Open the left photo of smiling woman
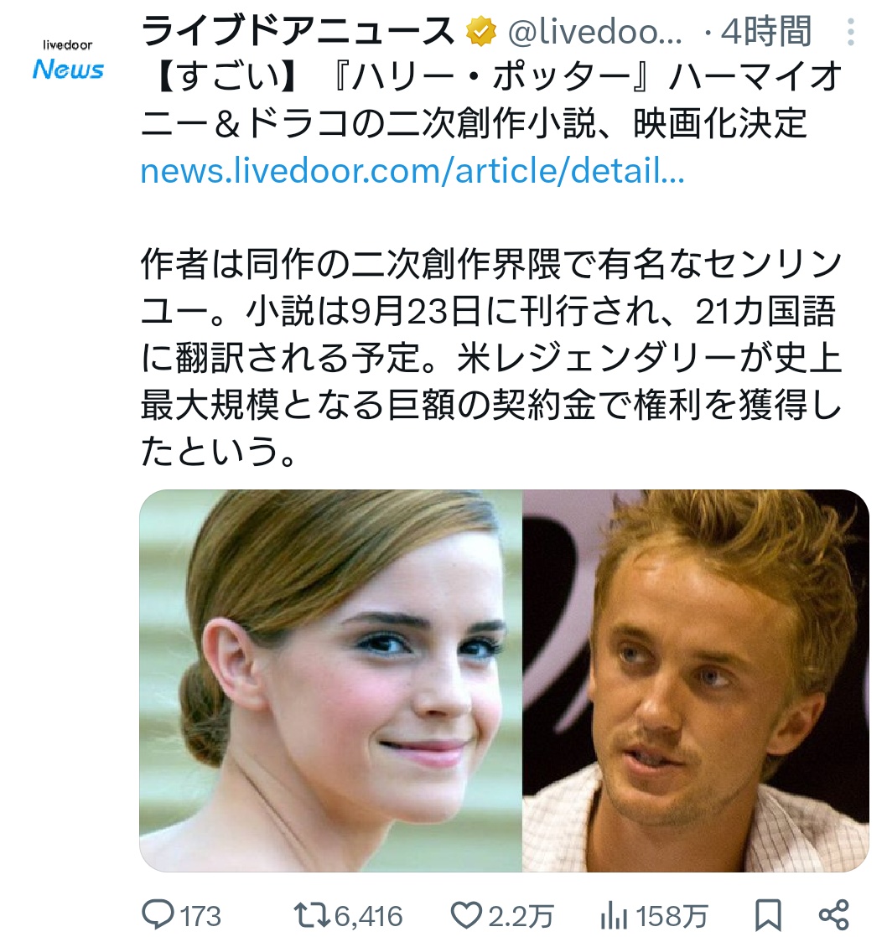This screenshot has width=887, height=937. [x=330, y=681]
